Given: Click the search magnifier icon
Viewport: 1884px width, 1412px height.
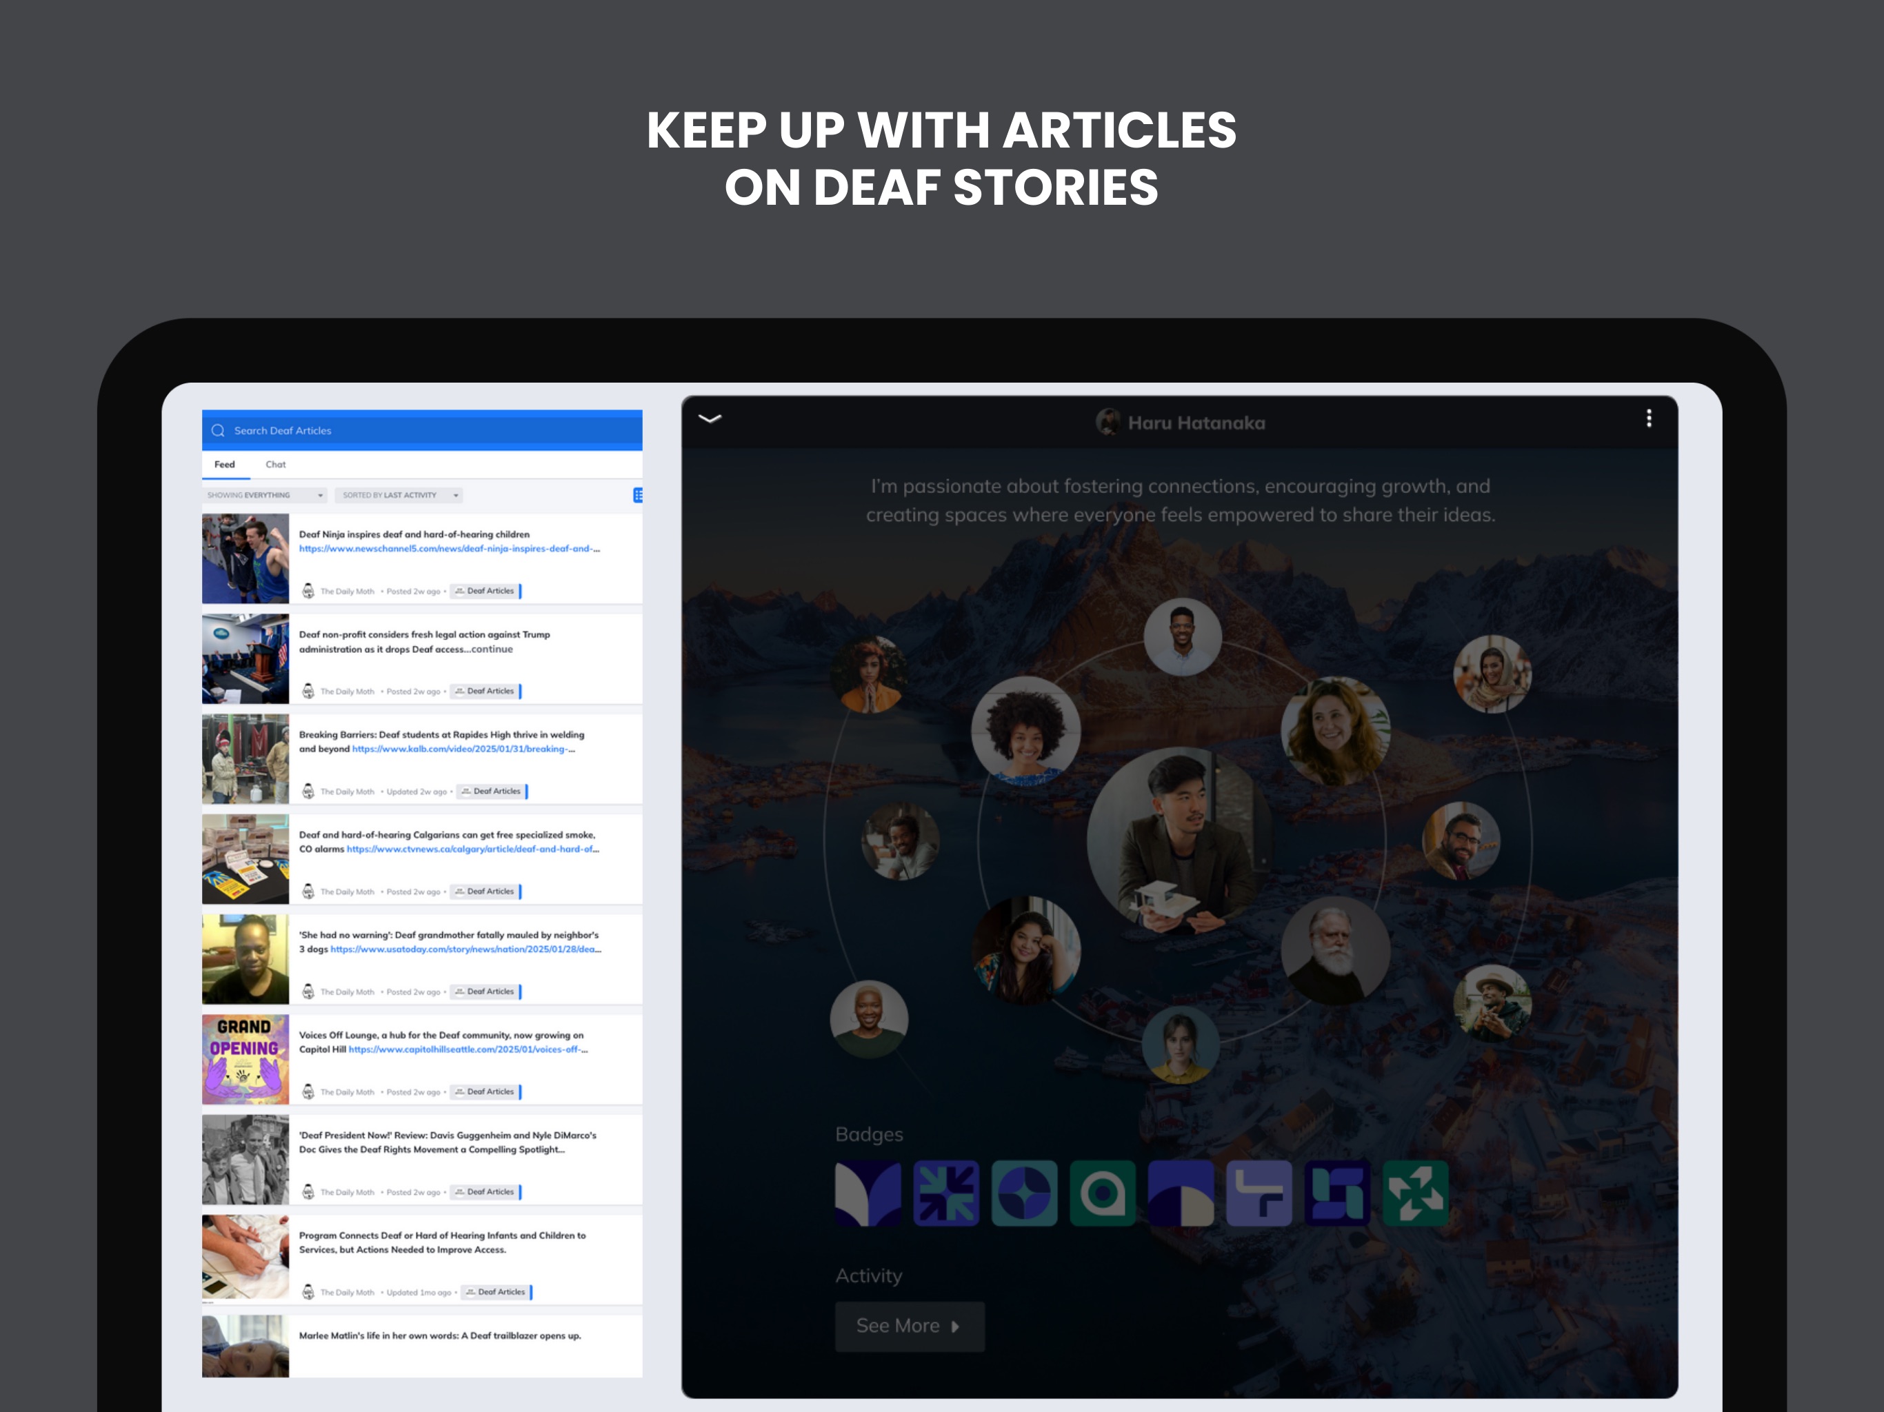Looking at the screenshot, I should tap(218, 430).
